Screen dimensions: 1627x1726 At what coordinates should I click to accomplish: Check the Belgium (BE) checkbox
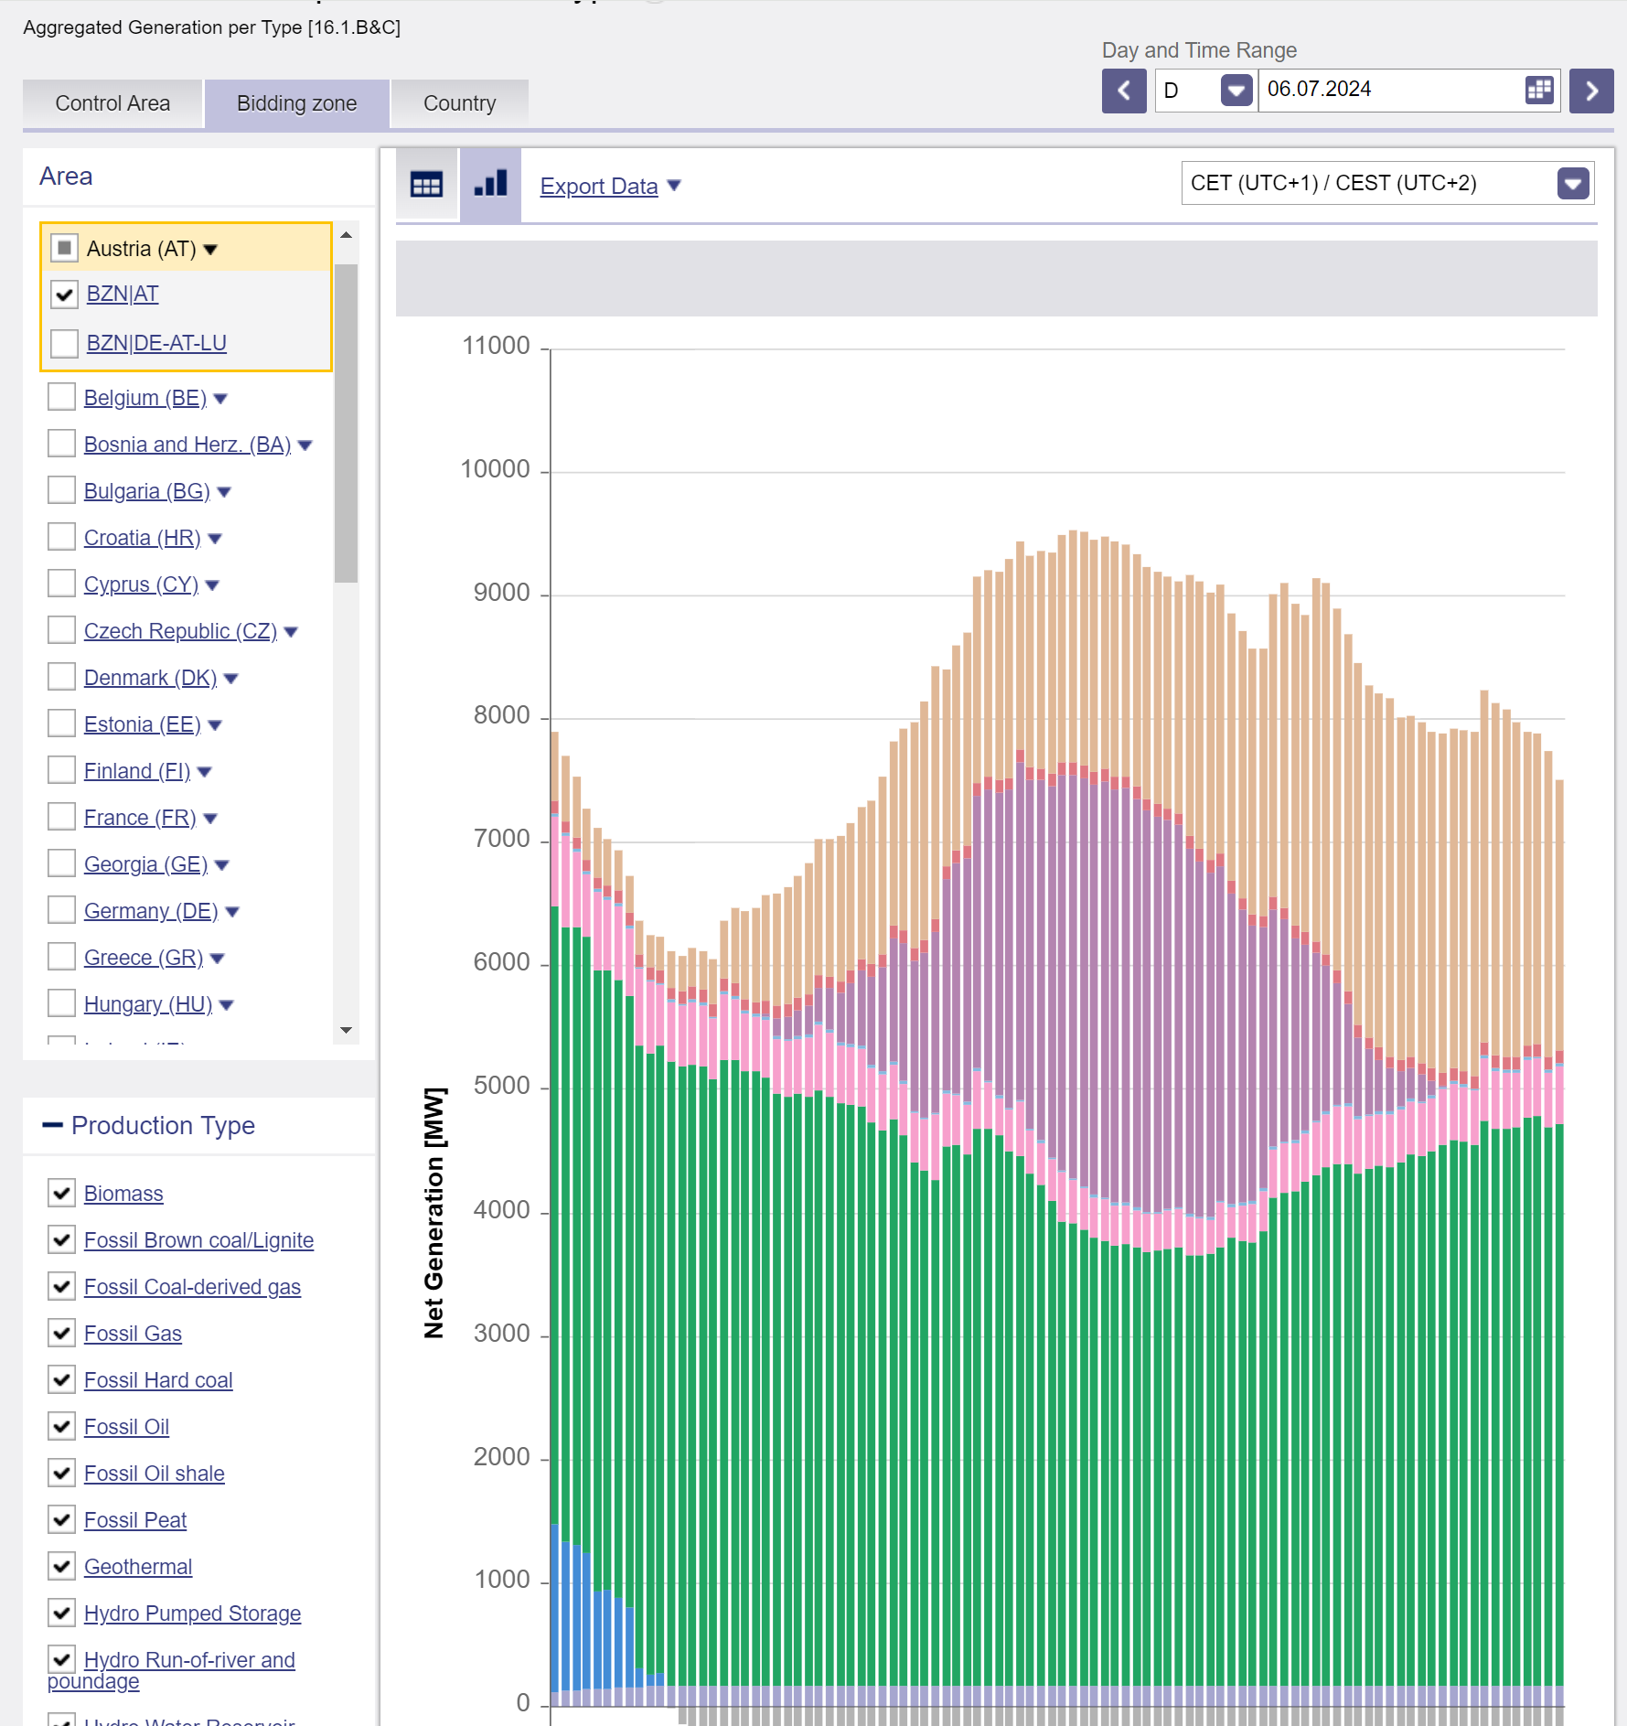tap(61, 397)
